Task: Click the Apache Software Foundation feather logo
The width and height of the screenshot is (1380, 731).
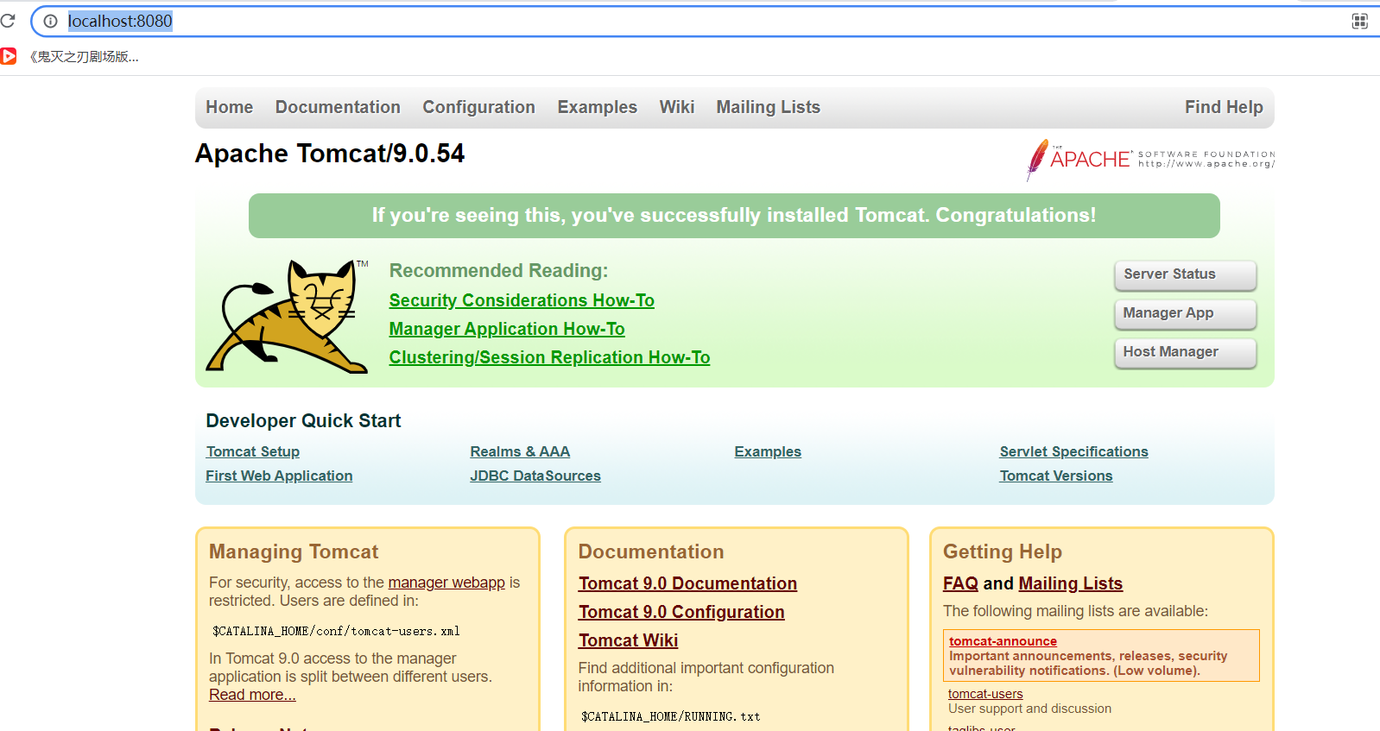Action: pos(1150,160)
